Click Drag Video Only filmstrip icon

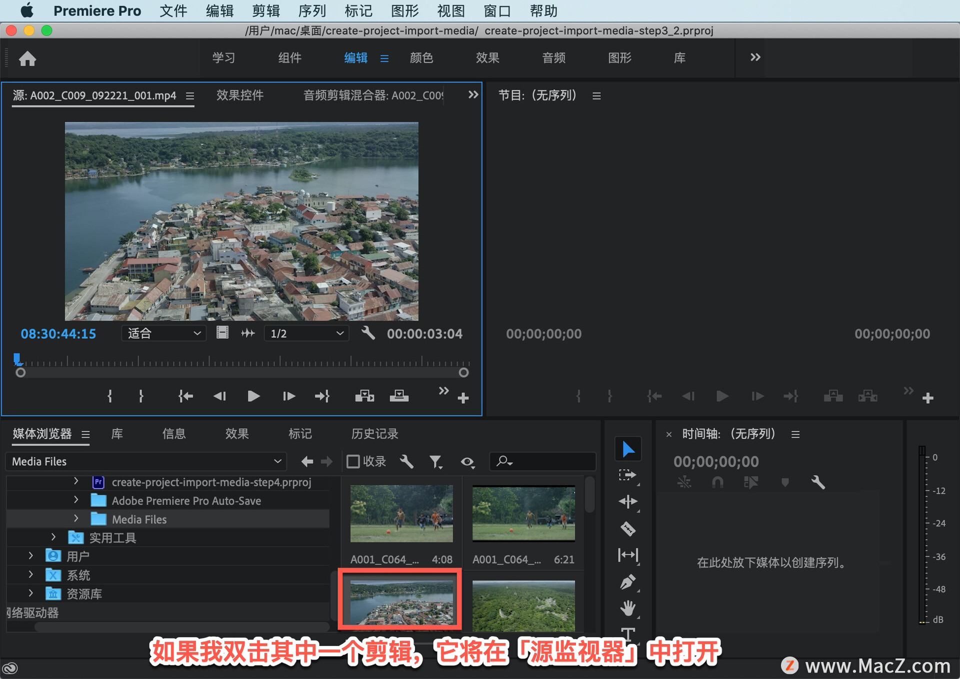222,333
